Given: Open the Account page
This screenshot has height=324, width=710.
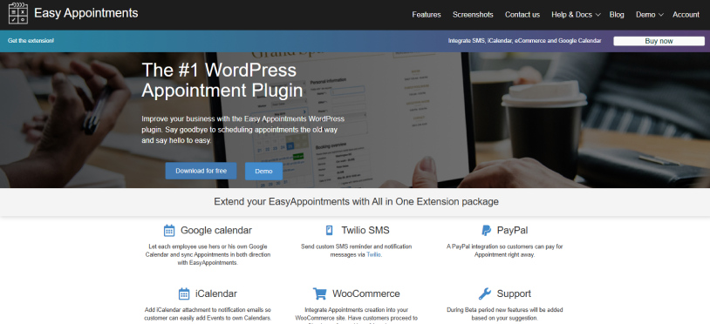Looking at the screenshot, I should 686,15.
